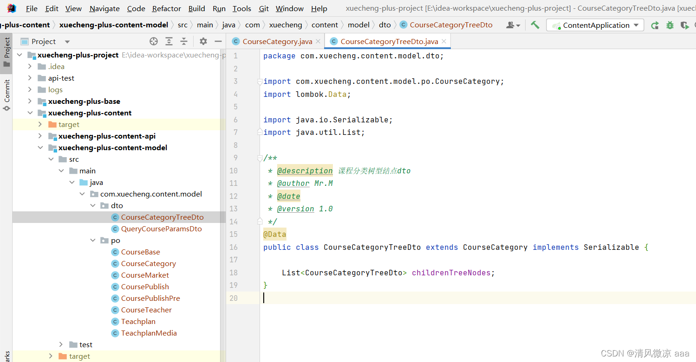Close the CourseCategory.java tab
The image size is (696, 362).
click(x=318, y=41)
